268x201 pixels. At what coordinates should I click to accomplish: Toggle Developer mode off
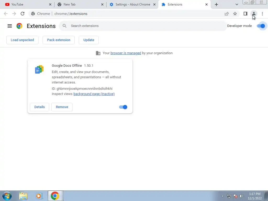point(261,26)
